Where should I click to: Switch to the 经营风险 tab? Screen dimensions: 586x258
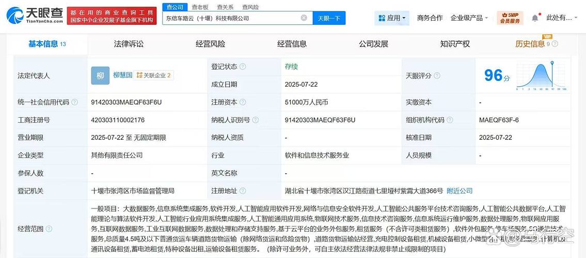point(211,44)
